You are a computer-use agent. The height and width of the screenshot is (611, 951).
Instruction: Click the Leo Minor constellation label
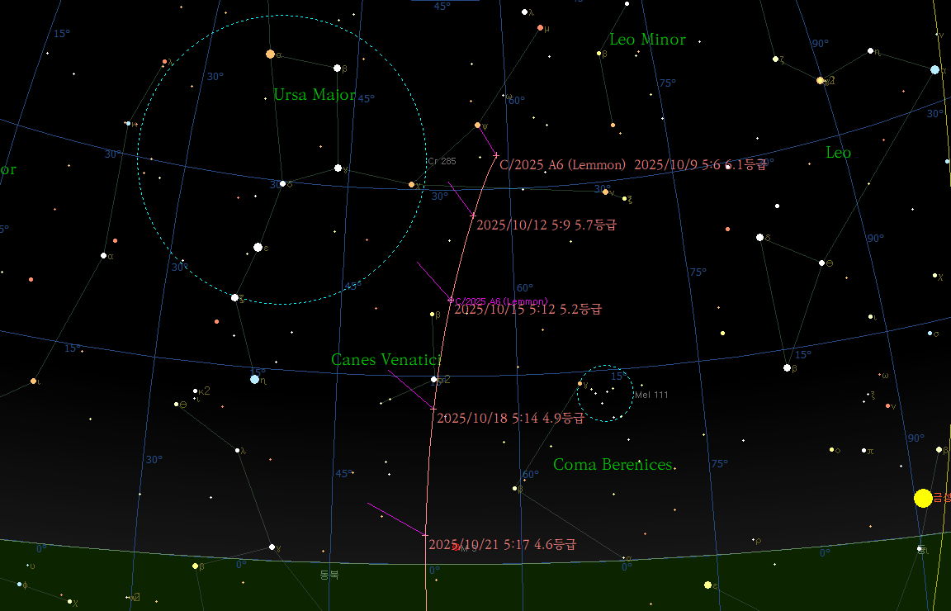[647, 40]
